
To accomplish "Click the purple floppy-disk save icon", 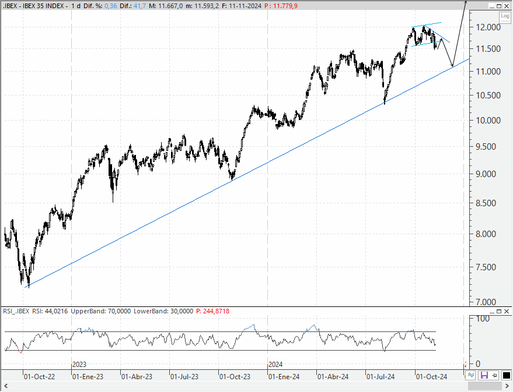I will 484,376.
